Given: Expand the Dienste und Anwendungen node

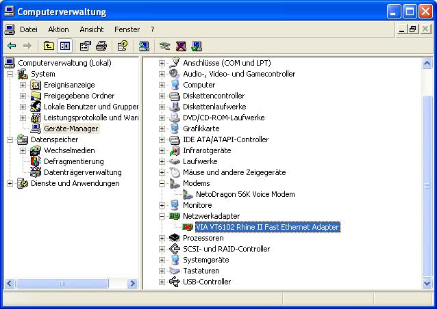Looking at the screenshot, I should (10, 183).
